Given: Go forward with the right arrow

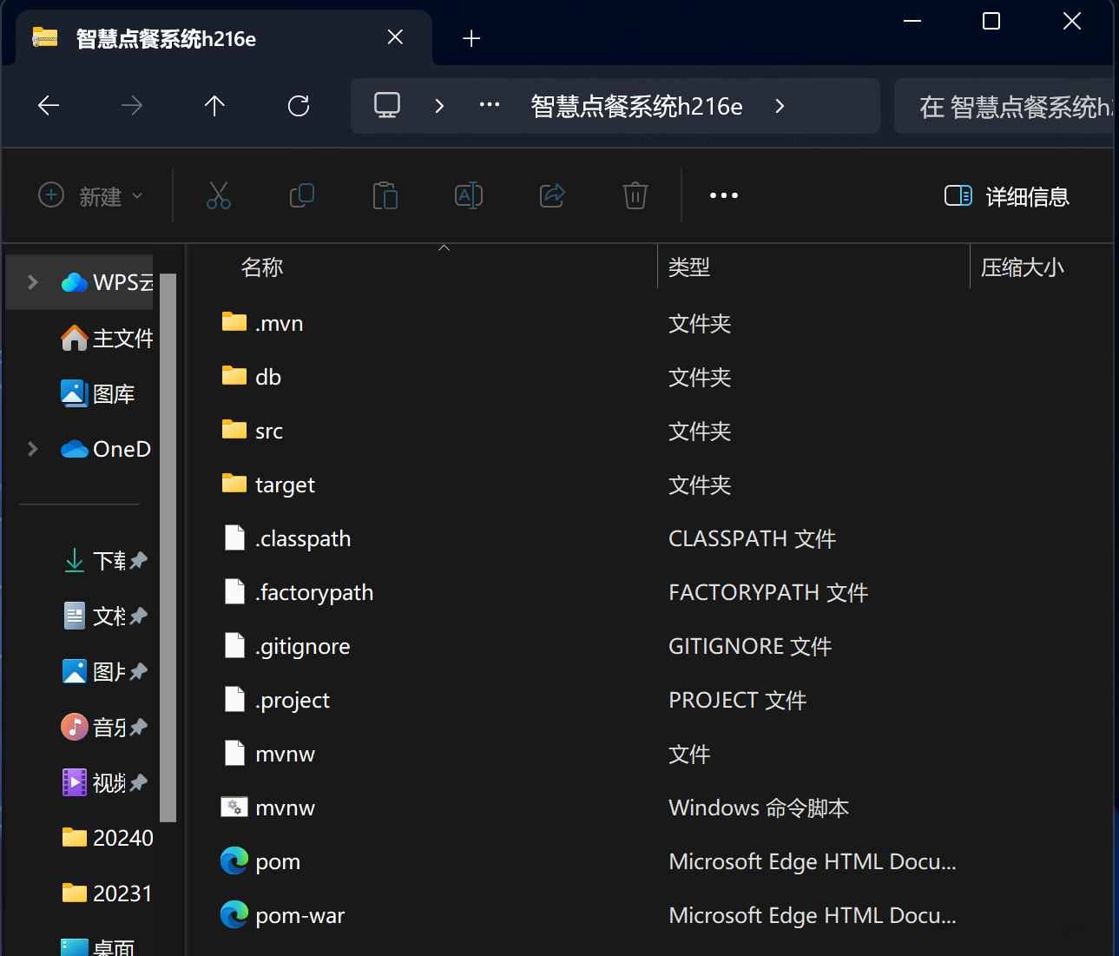Looking at the screenshot, I should [x=132, y=106].
